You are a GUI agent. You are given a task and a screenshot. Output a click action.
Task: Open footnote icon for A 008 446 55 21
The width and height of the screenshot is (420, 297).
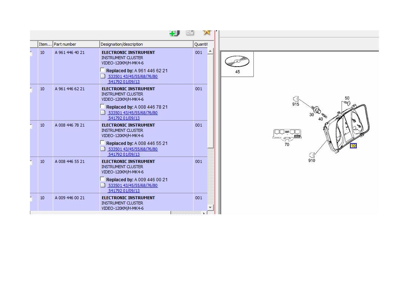(x=103, y=185)
